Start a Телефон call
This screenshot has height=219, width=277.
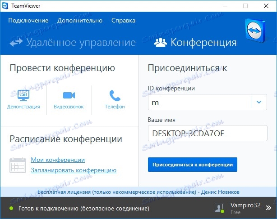click(x=115, y=100)
